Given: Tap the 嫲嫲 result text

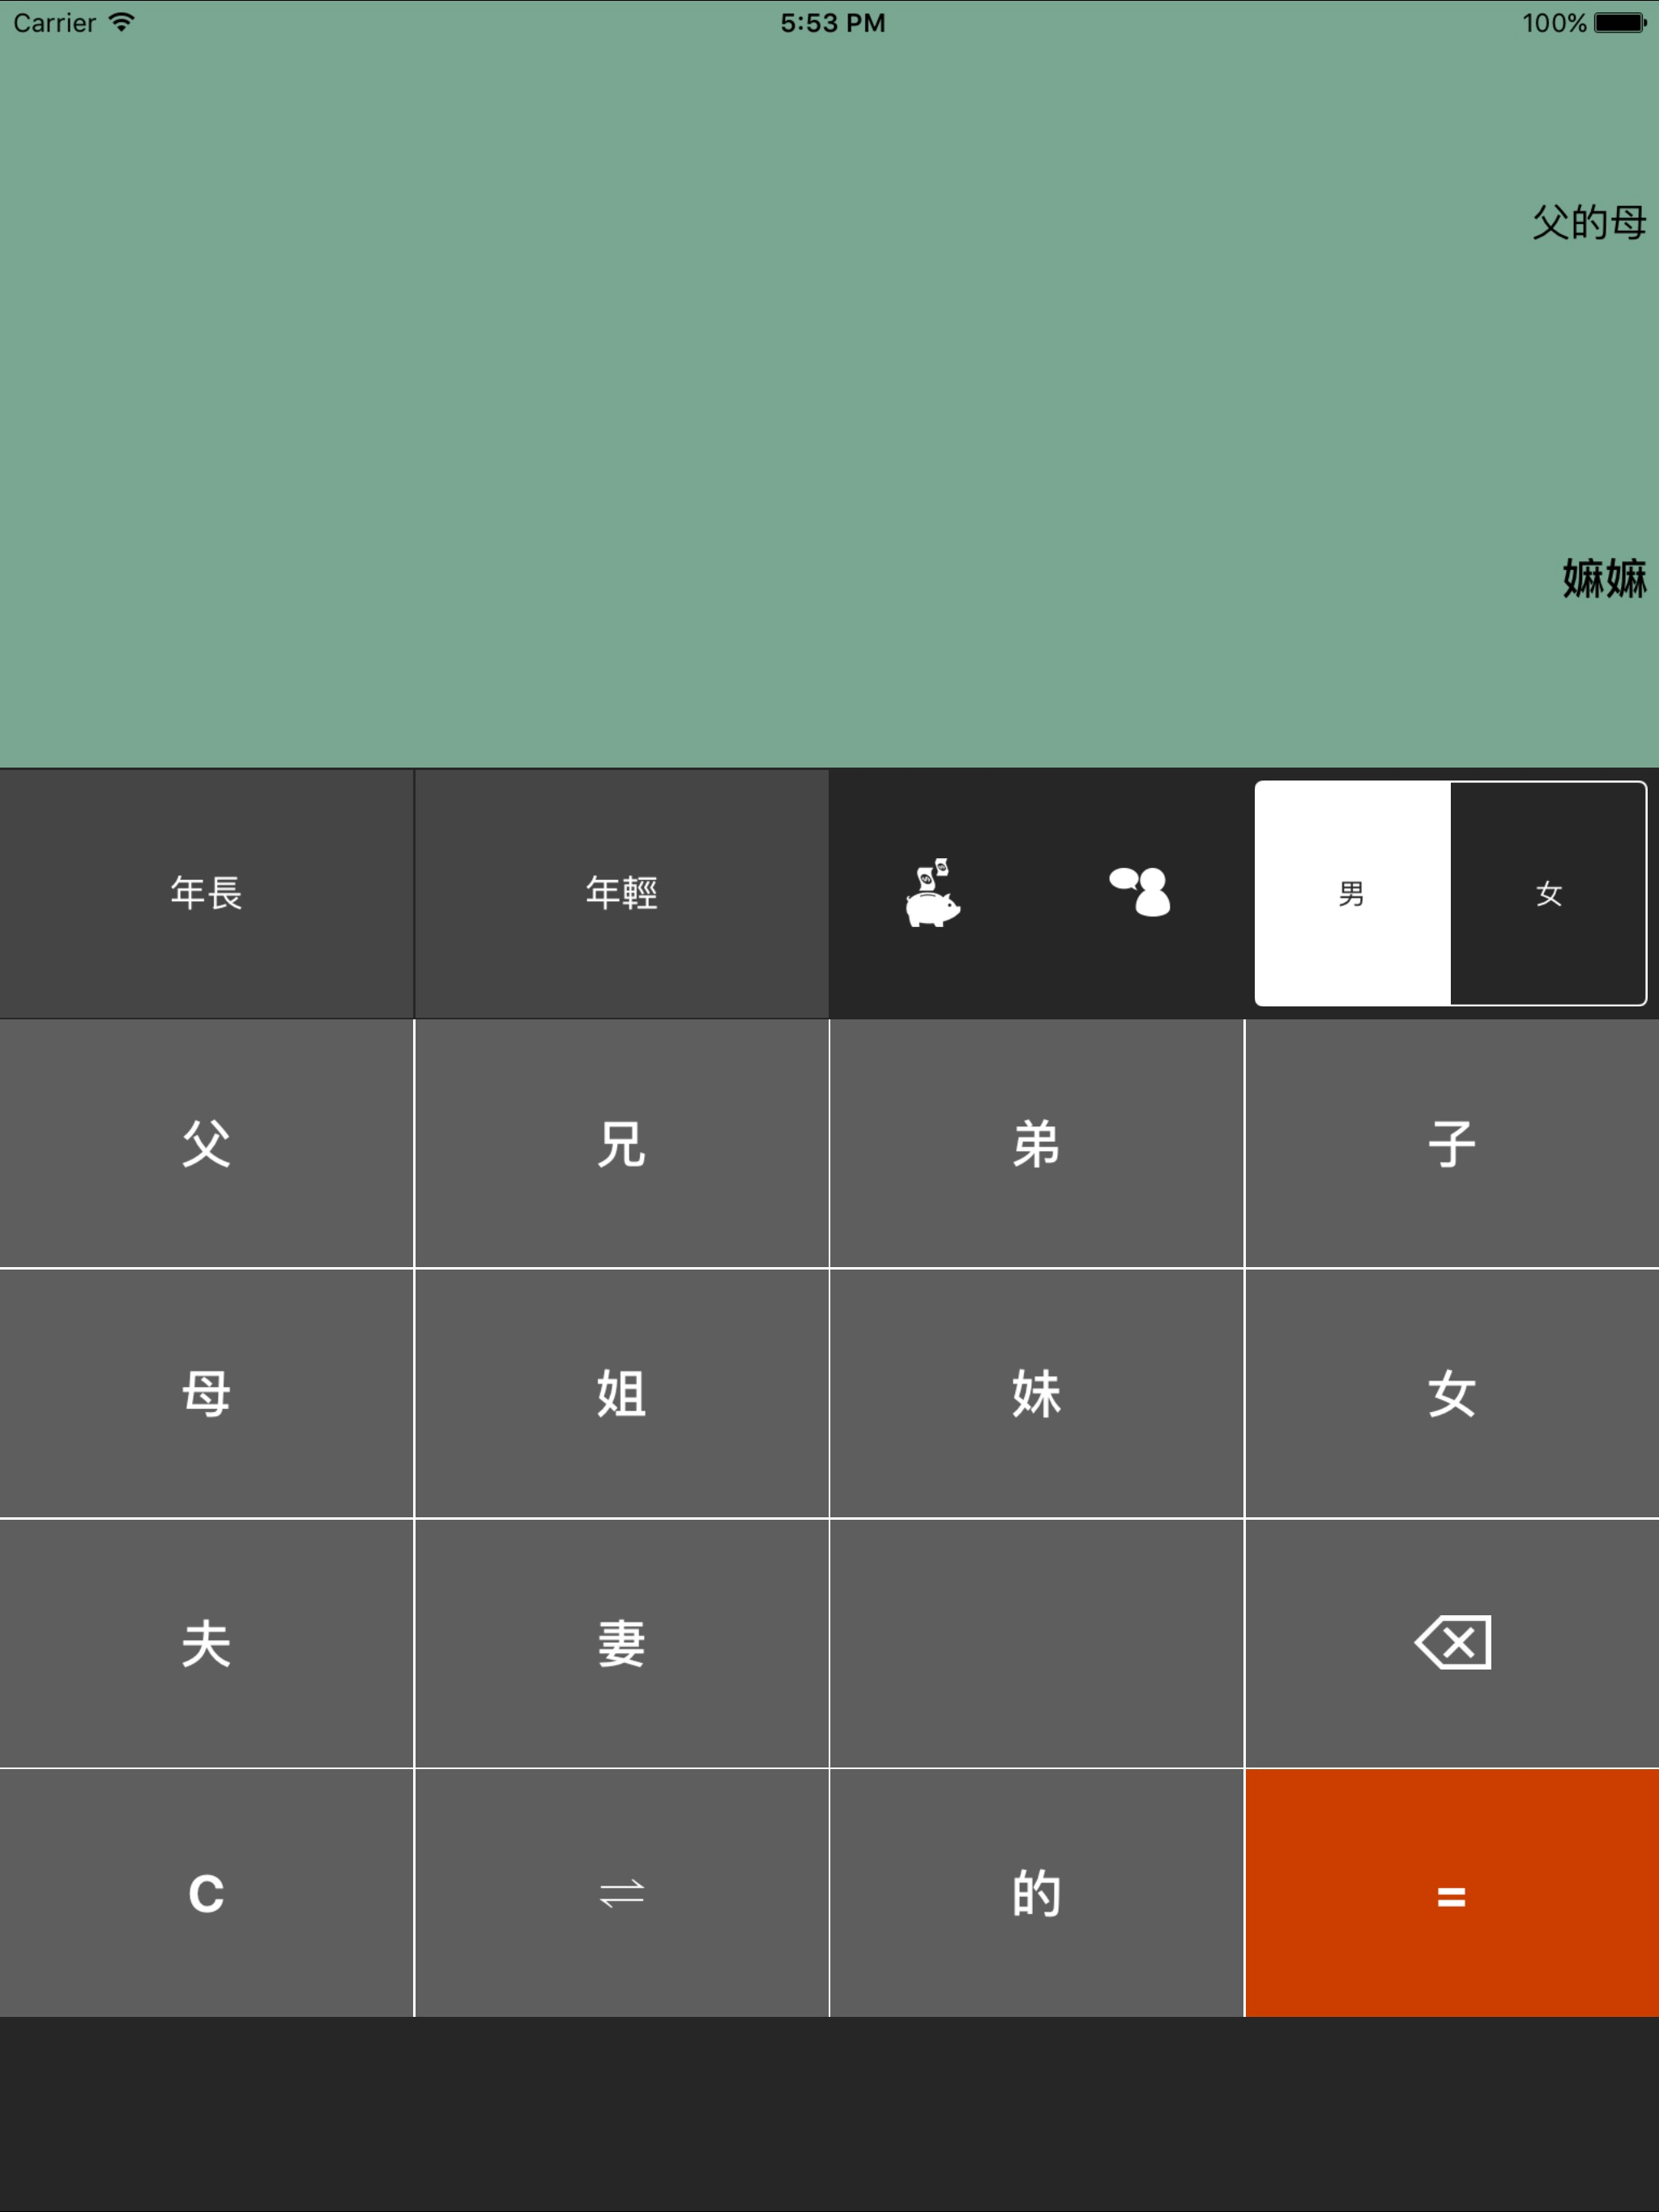Looking at the screenshot, I should coord(1604,578).
